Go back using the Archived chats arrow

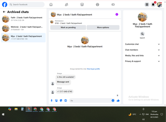[4, 12]
